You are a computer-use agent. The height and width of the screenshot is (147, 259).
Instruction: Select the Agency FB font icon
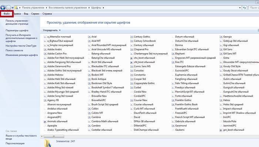pyautogui.click(x=45, y=100)
